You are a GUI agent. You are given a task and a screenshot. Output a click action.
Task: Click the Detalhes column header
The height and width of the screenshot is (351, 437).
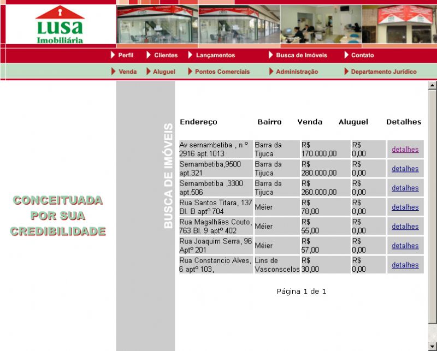404,122
